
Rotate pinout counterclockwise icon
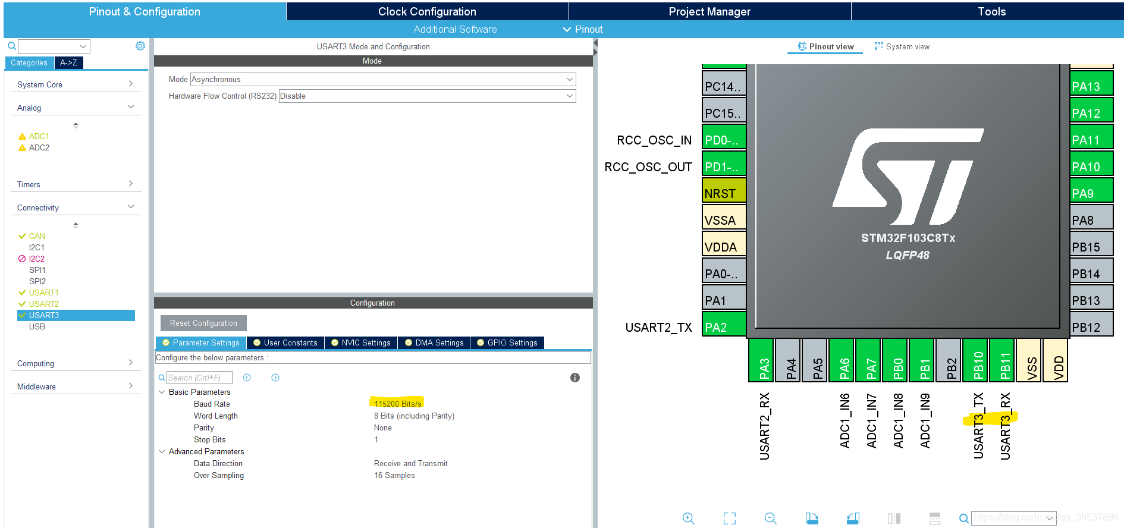[853, 518]
